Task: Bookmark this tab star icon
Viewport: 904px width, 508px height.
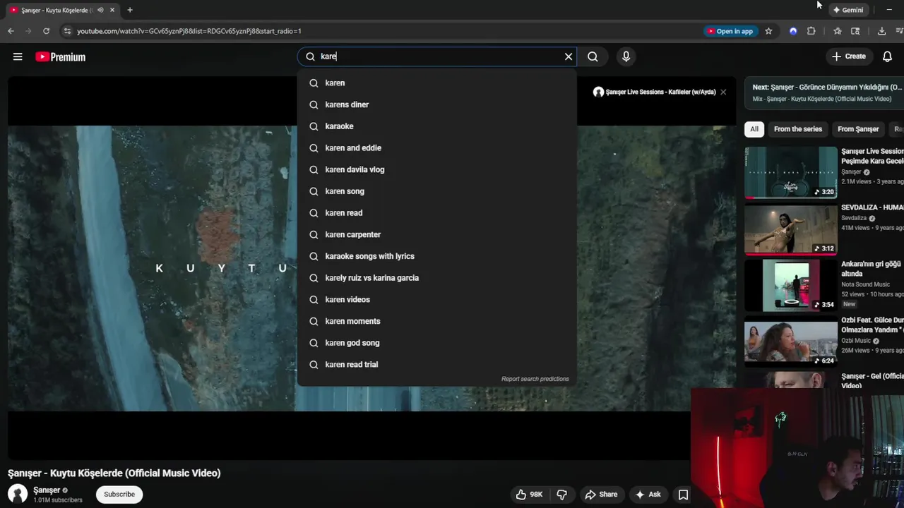Action: pos(768,31)
